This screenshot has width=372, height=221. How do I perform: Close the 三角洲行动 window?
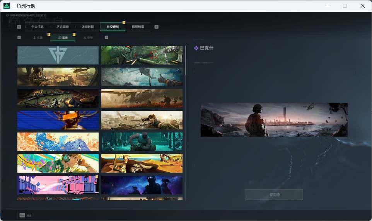[x=362, y=6]
